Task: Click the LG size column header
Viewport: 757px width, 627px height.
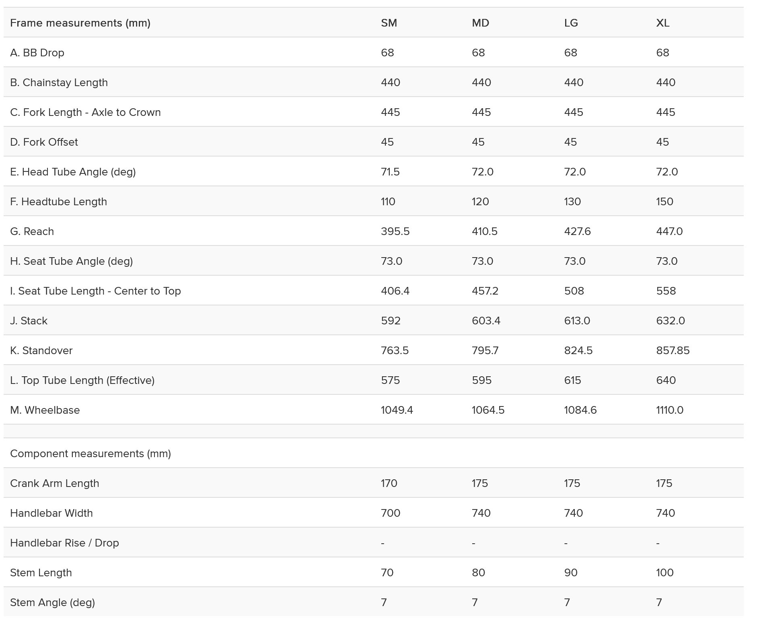Action: point(571,23)
